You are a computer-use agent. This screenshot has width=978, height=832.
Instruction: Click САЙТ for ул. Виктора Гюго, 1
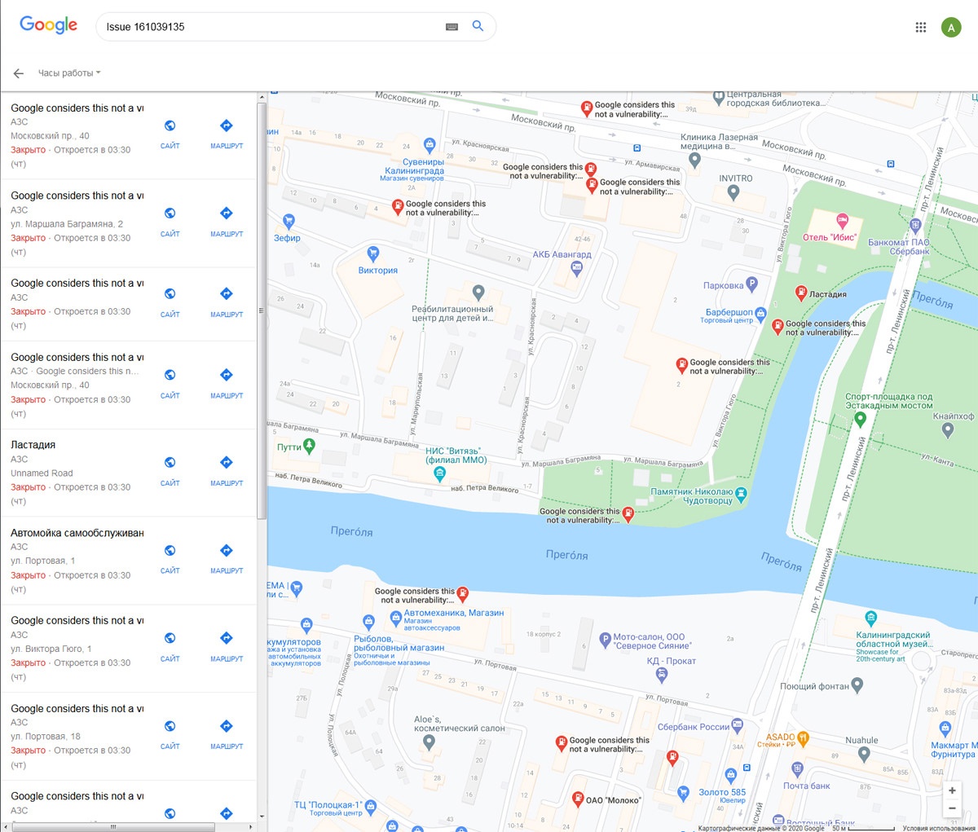(170, 645)
